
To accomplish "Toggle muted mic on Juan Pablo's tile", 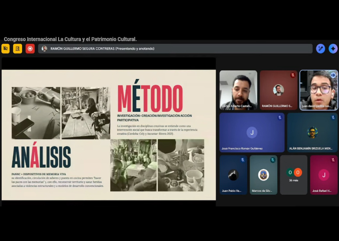I will pos(243,160).
